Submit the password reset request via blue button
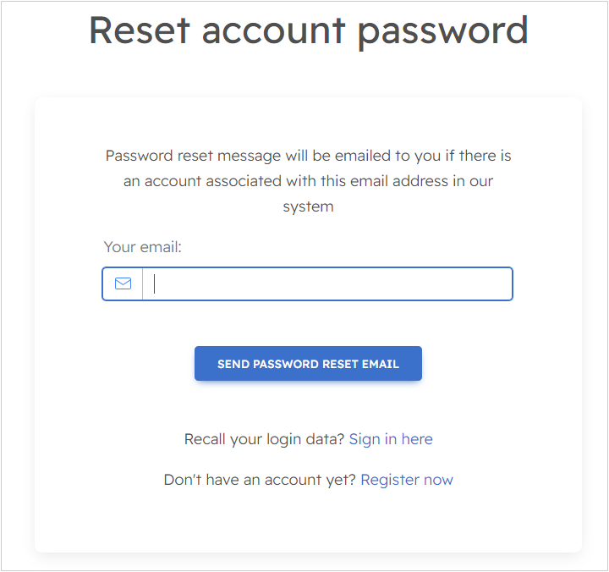The image size is (609, 572). point(308,364)
